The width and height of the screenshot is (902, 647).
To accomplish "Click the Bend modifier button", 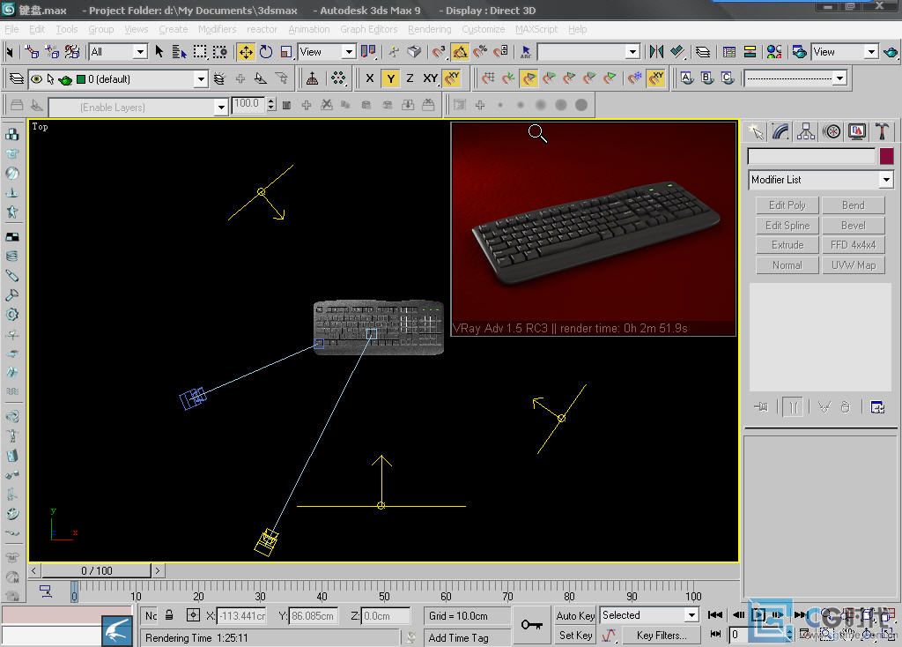I will click(x=853, y=205).
